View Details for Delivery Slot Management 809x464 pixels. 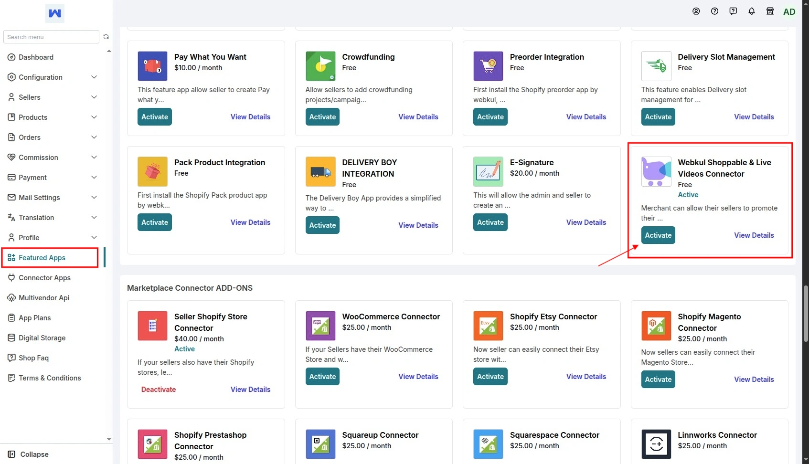pyautogui.click(x=754, y=117)
